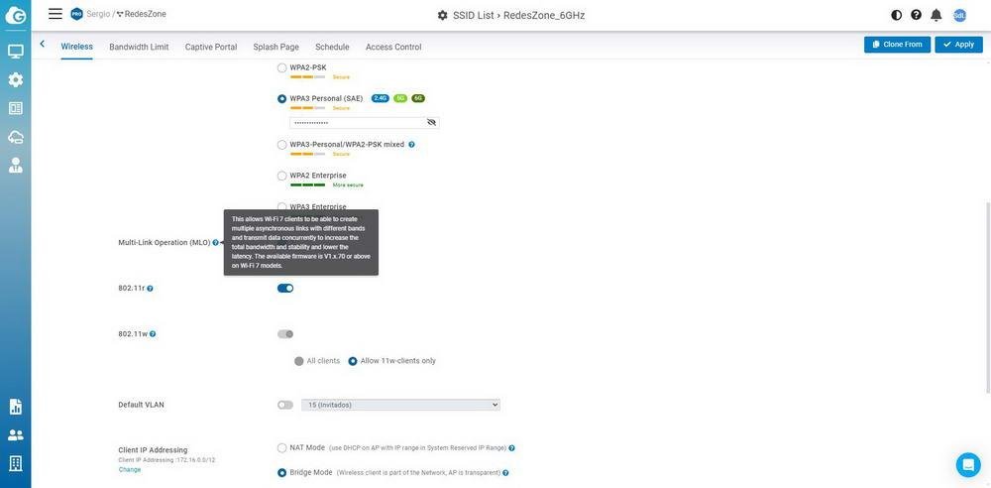Screen dimensions: 991x488
Task: Open the users group sidebar icon
Action: click(x=15, y=434)
